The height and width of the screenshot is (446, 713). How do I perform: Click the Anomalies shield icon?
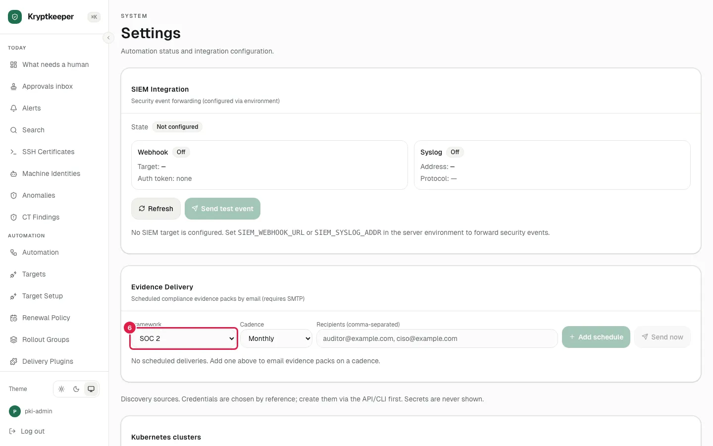coord(13,196)
